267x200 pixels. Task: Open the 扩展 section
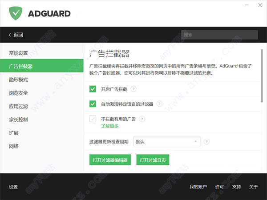pos(42,133)
